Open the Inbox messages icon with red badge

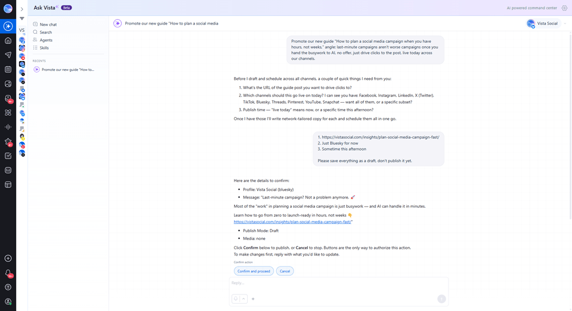point(8,99)
